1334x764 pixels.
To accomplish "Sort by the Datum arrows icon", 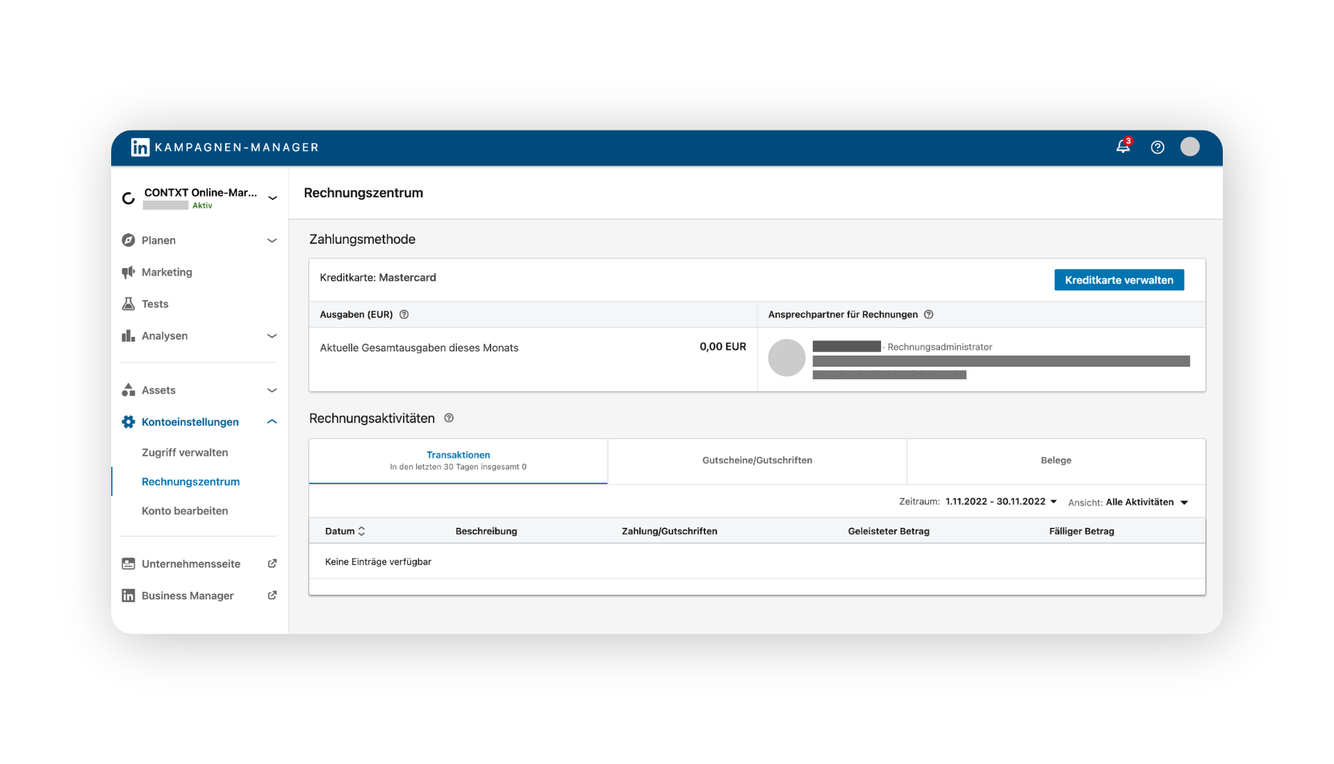I will tap(361, 531).
